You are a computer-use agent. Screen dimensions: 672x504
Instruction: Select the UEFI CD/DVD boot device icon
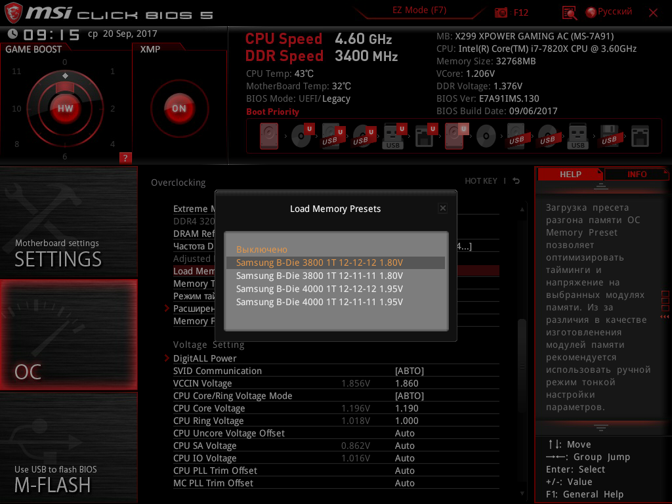[303, 136]
